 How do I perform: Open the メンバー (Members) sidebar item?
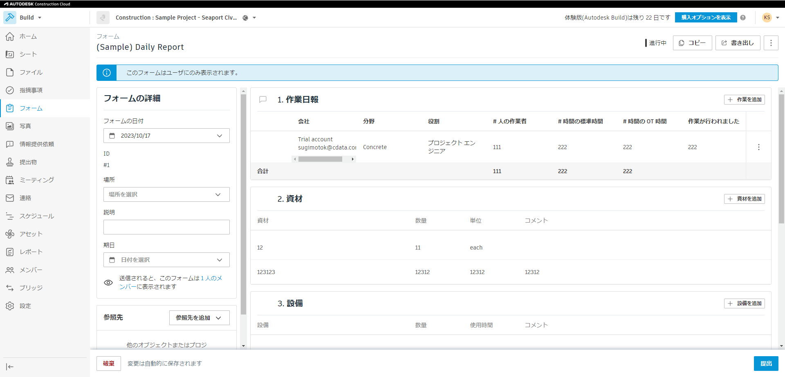(45, 270)
